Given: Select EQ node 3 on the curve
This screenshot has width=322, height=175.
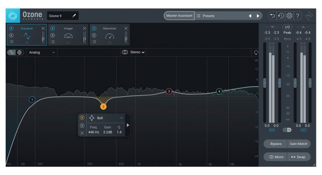Looking at the screenshot, I should (x=169, y=91).
